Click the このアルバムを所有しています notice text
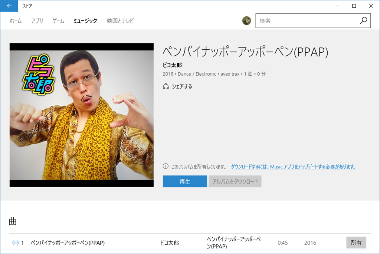This screenshot has width=380, height=254. coord(199,166)
